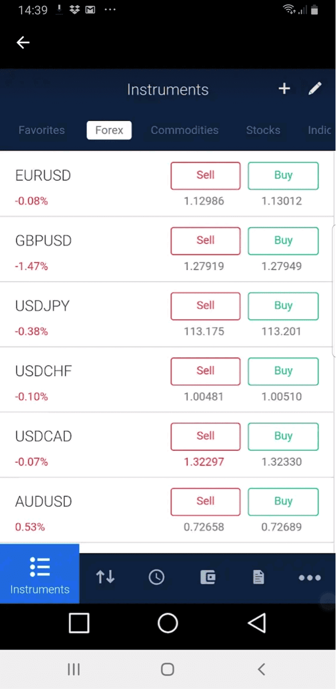This screenshot has width=336, height=689.
Task: Open history clock icon in bottom bar
Action: pyautogui.click(x=156, y=577)
